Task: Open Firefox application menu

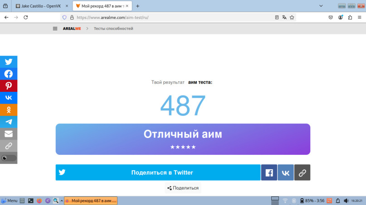Action: (x=360, y=18)
